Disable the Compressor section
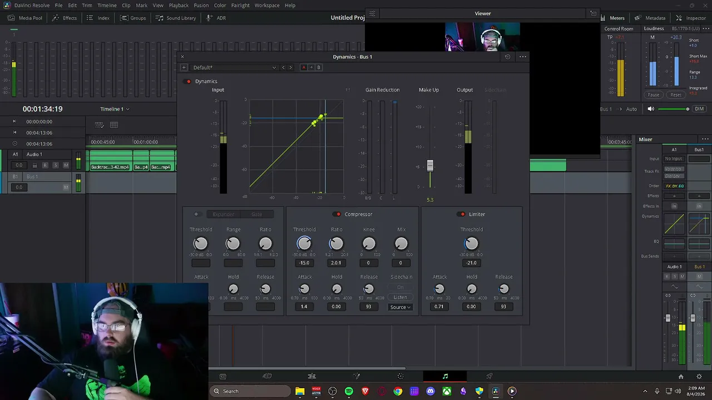The image size is (712, 400). [337, 214]
